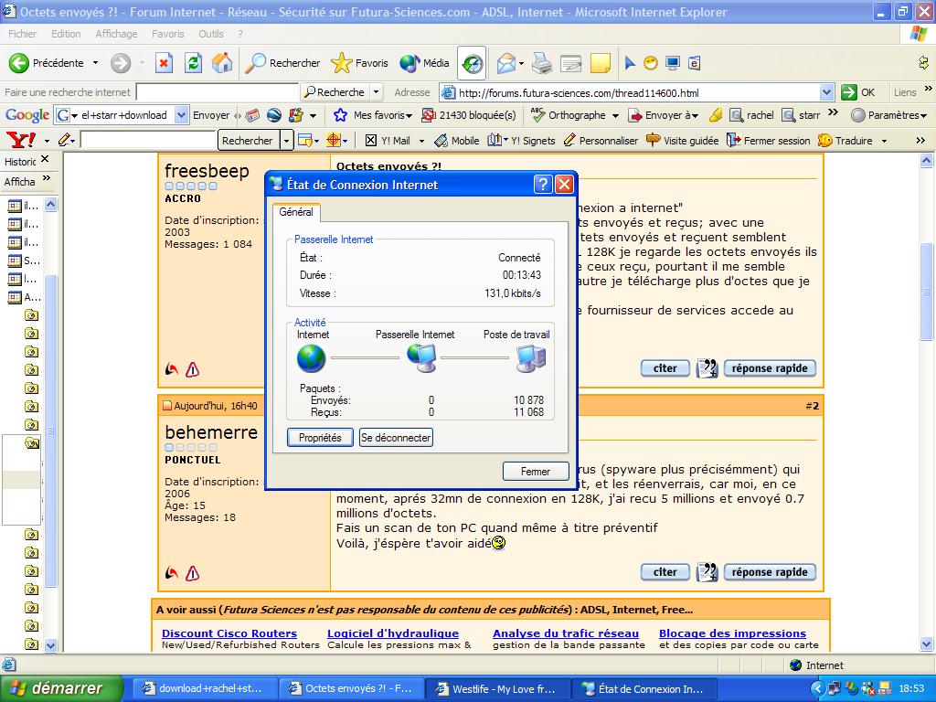936x702 pixels.
Task: Click the smiley messenger toolbar icon
Action: coord(651,63)
